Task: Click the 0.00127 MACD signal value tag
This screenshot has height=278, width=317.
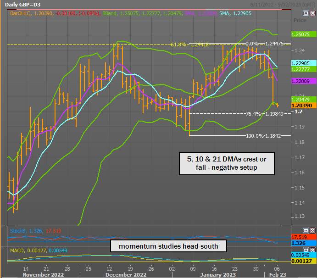Action: coord(304,261)
